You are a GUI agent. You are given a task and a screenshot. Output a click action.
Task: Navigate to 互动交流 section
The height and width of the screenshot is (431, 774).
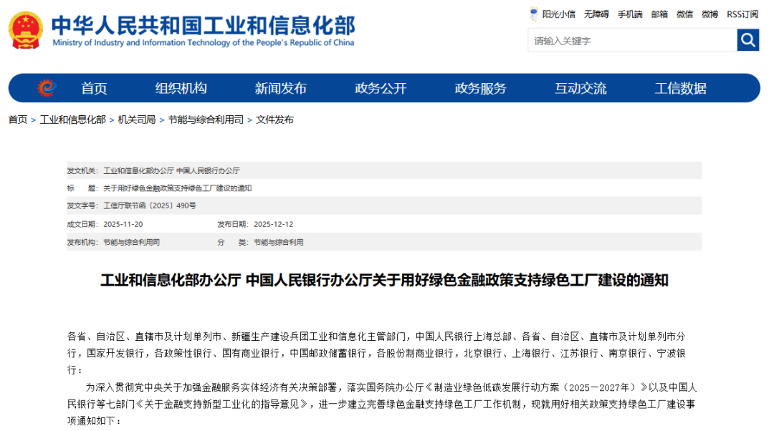[x=580, y=88]
